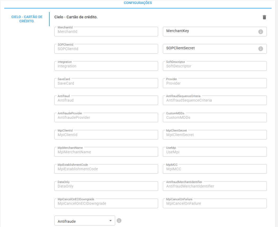The width and height of the screenshot is (278, 227).
Task: Click the info icon next to MerchantKey
Action: tap(260, 32)
